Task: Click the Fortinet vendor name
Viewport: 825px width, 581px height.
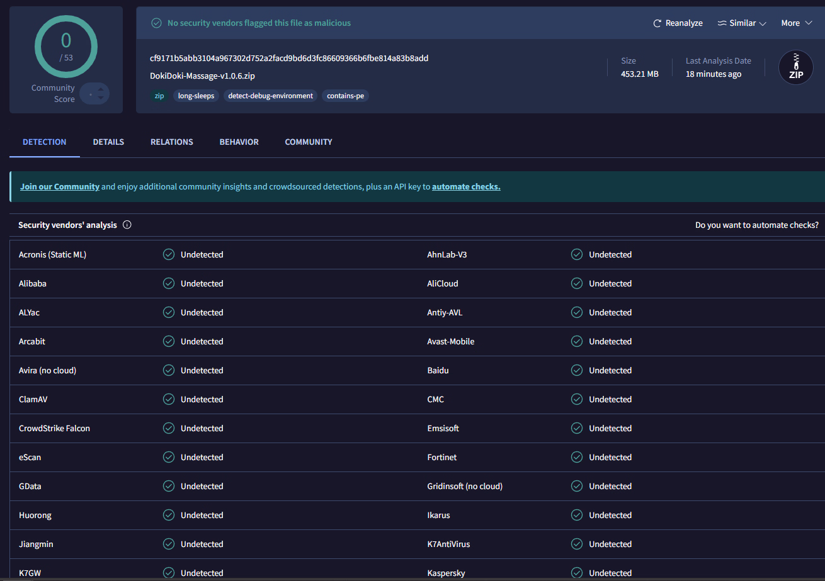Action: click(x=442, y=458)
